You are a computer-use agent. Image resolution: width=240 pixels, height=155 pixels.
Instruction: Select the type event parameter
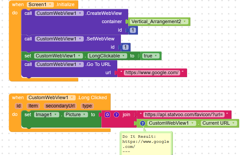pyautogui.click(x=87, y=106)
